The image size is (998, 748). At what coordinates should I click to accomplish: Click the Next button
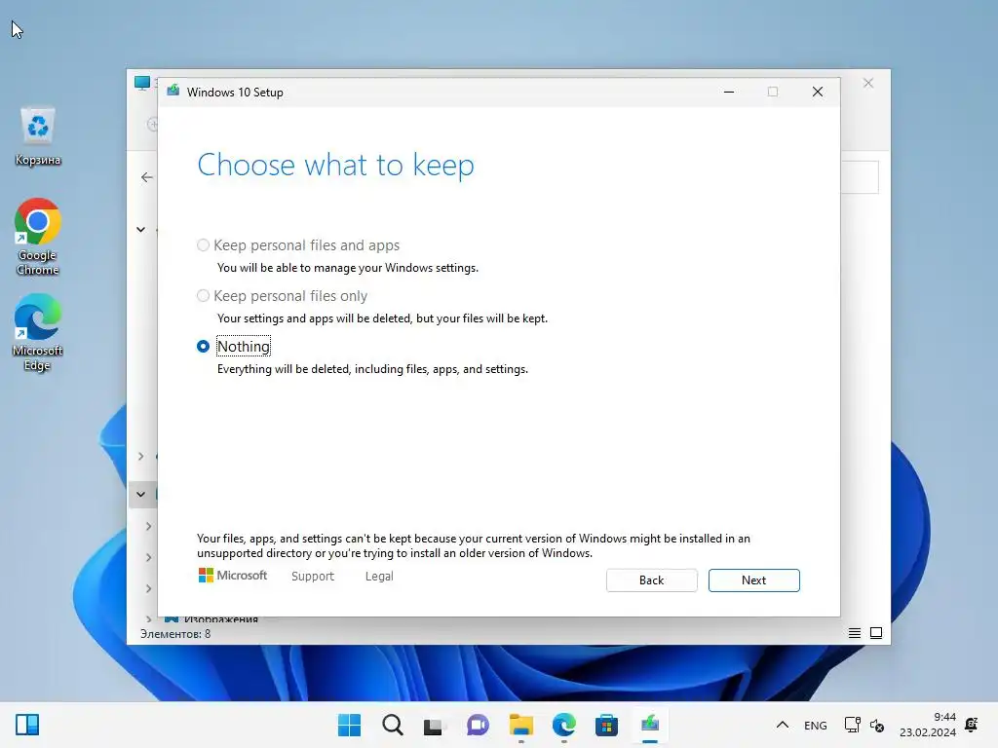coord(753,580)
